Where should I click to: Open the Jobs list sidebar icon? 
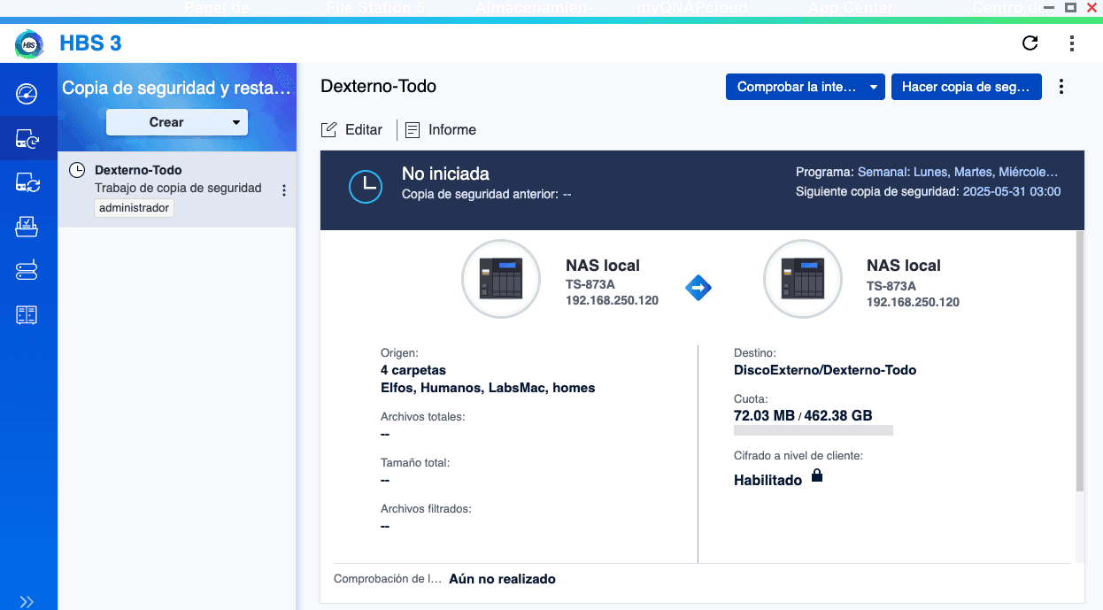click(x=27, y=227)
